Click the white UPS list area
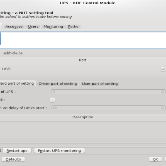 (x=83, y=40)
